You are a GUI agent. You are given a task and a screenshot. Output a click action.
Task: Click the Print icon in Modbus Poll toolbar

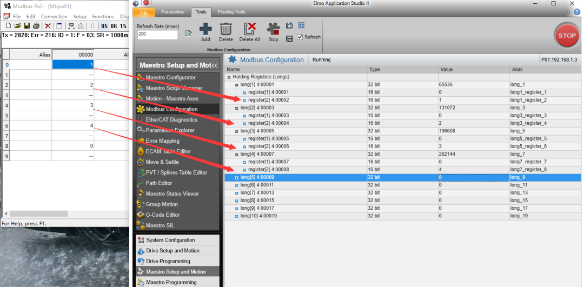36,26
